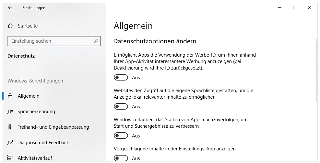Go to Startseite

(x=28, y=26)
